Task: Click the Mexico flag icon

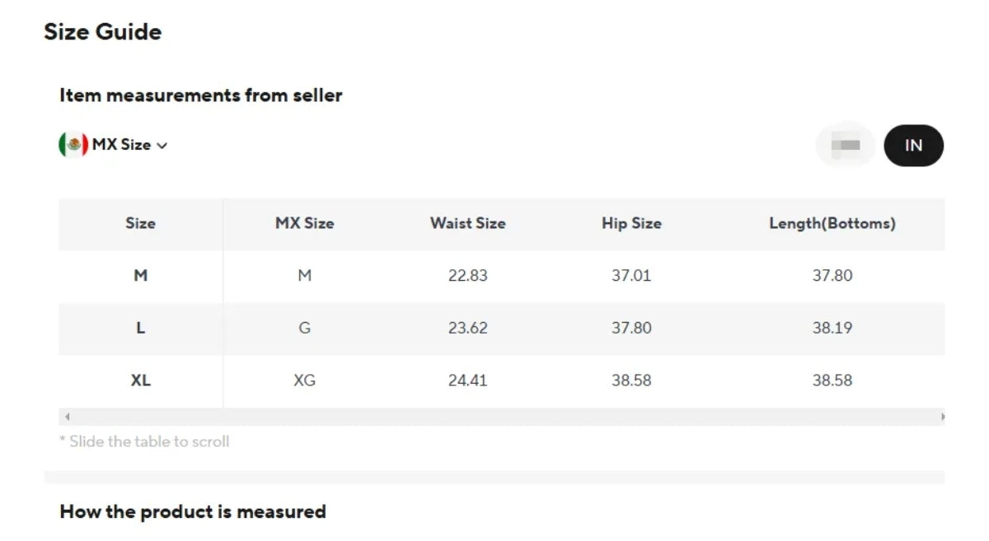Action: [x=73, y=145]
